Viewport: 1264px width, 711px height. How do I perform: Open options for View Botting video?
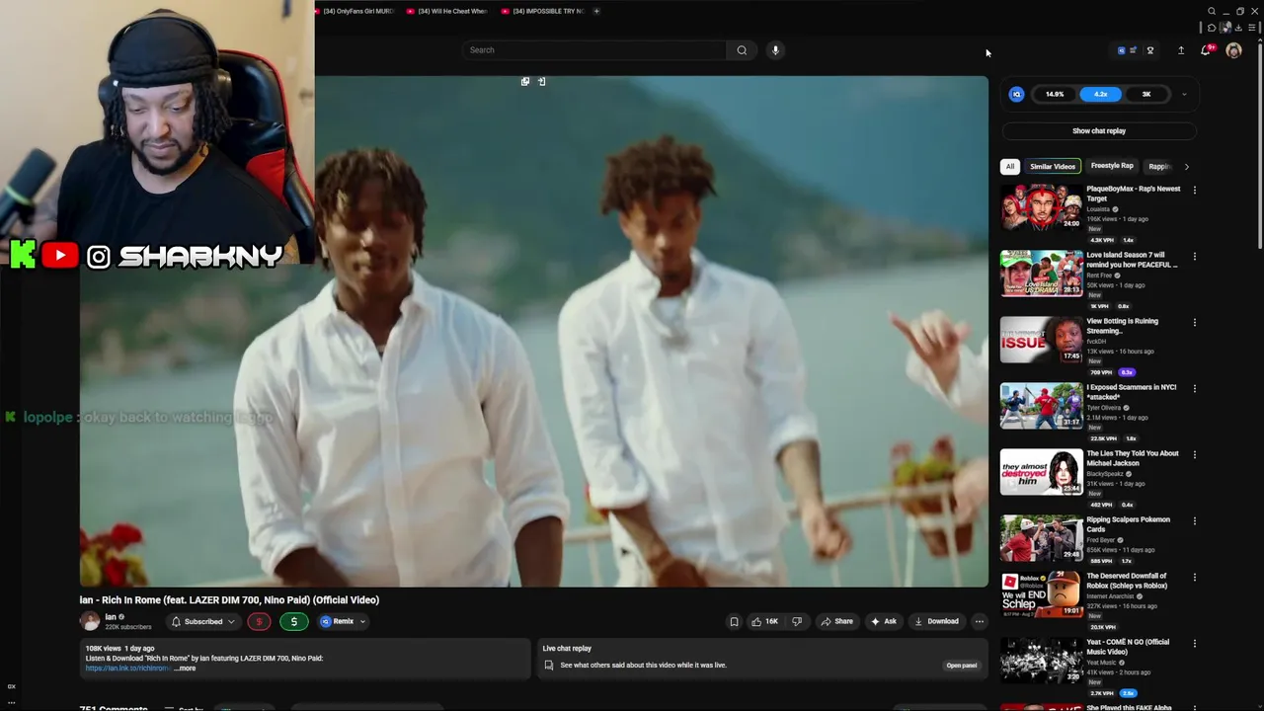point(1195,322)
